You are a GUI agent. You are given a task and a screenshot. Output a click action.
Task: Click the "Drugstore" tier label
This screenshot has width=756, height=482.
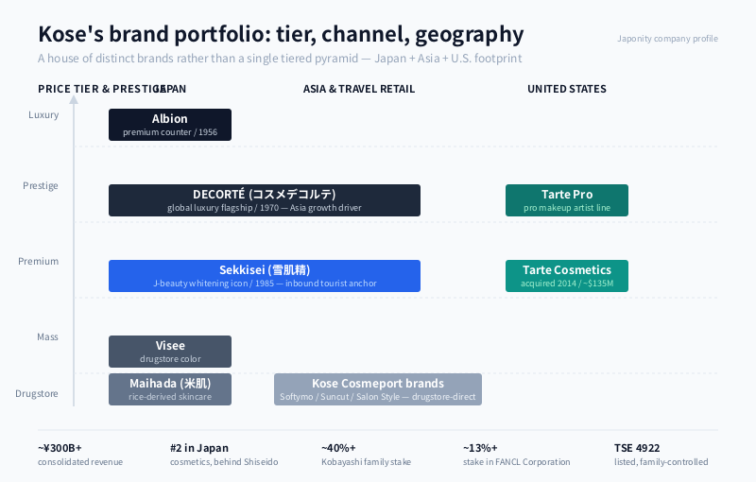point(37,393)
